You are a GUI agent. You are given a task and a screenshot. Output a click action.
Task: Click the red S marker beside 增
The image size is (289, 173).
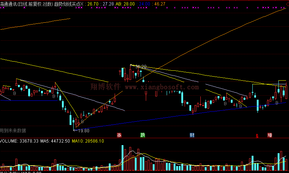[257, 135]
